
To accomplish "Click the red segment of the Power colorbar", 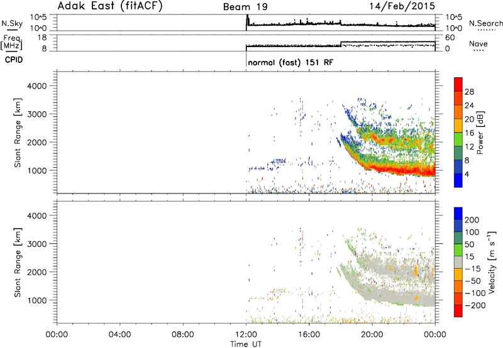I will point(458,84).
